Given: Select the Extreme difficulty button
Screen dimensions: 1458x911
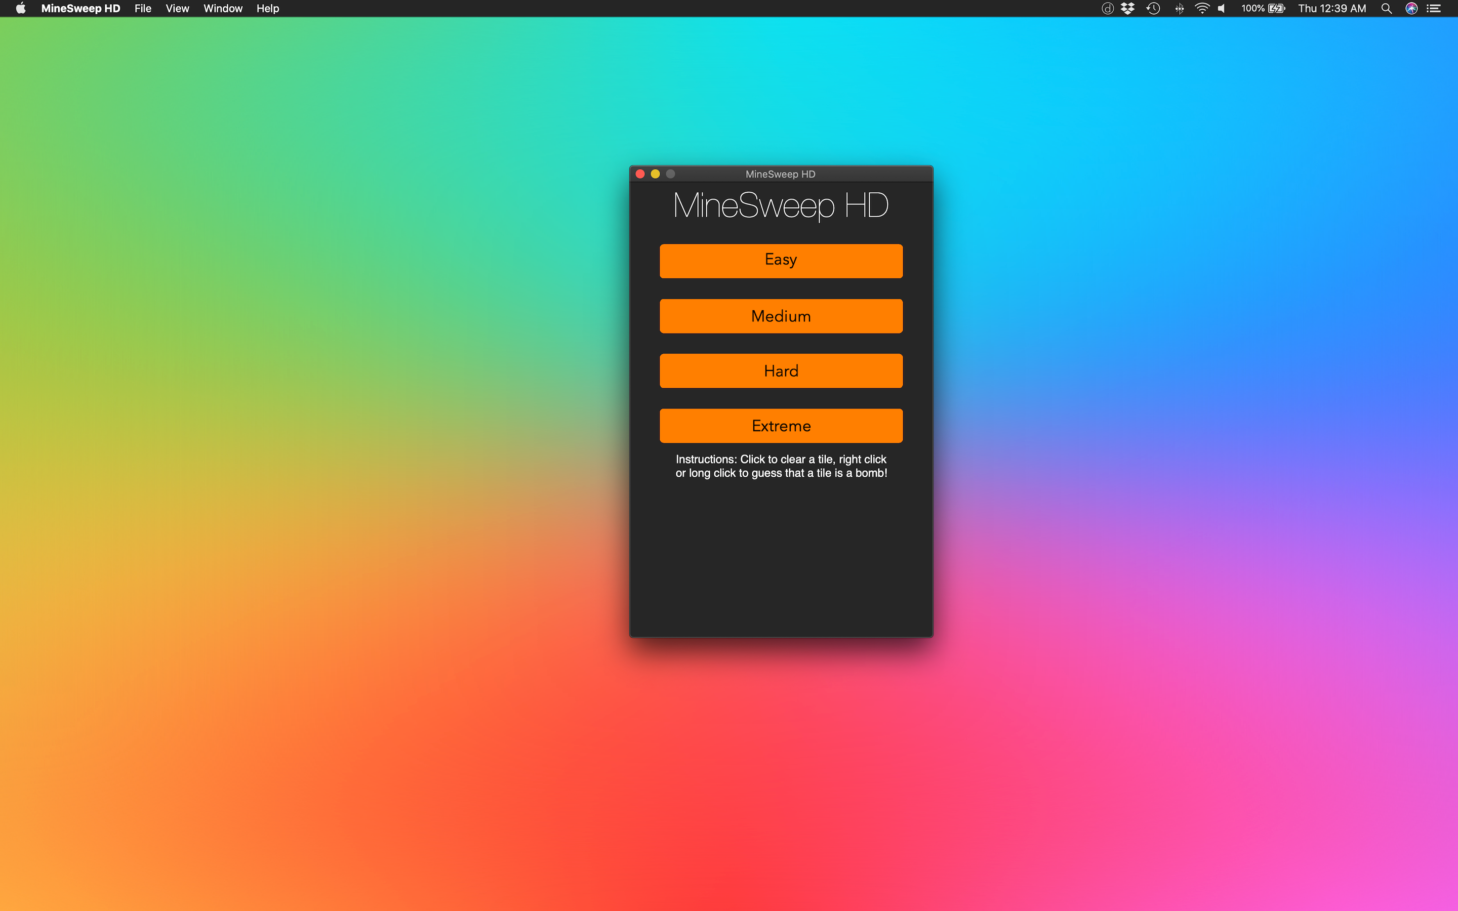Looking at the screenshot, I should pyautogui.click(x=781, y=425).
